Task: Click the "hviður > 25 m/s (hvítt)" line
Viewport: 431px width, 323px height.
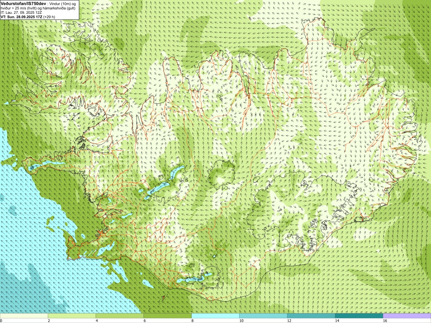Action: coord(20,8)
